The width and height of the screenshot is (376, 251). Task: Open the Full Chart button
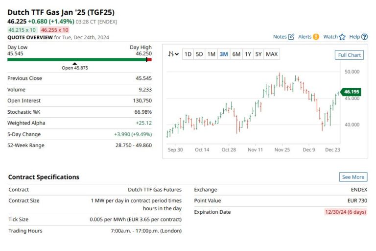pyautogui.click(x=350, y=55)
